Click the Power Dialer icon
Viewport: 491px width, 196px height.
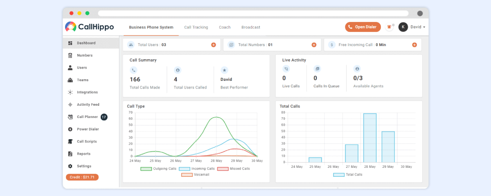pyautogui.click(x=70, y=129)
